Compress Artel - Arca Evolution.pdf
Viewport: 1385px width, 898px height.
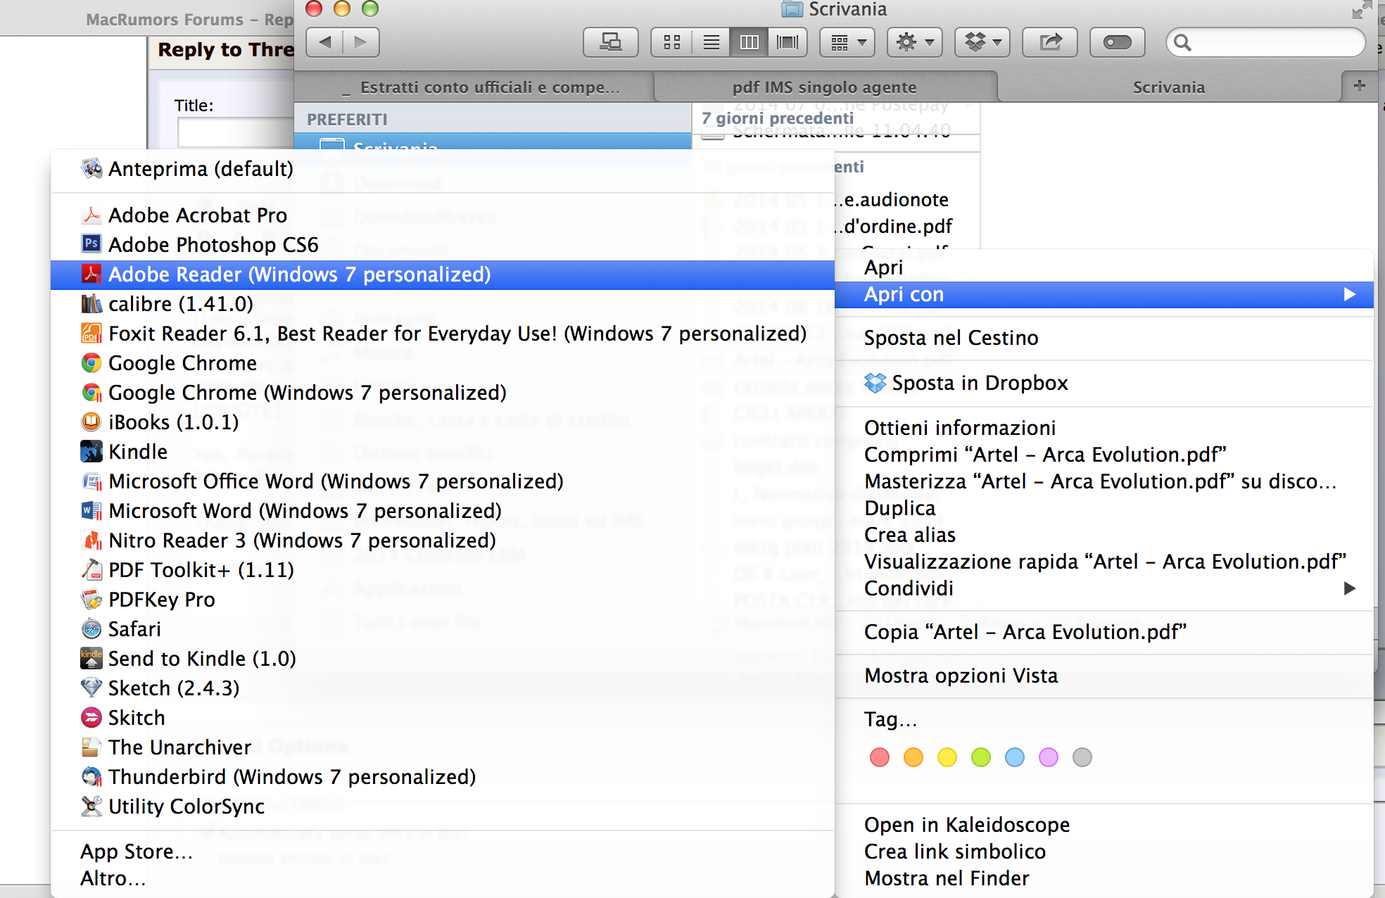(x=1104, y=455)
